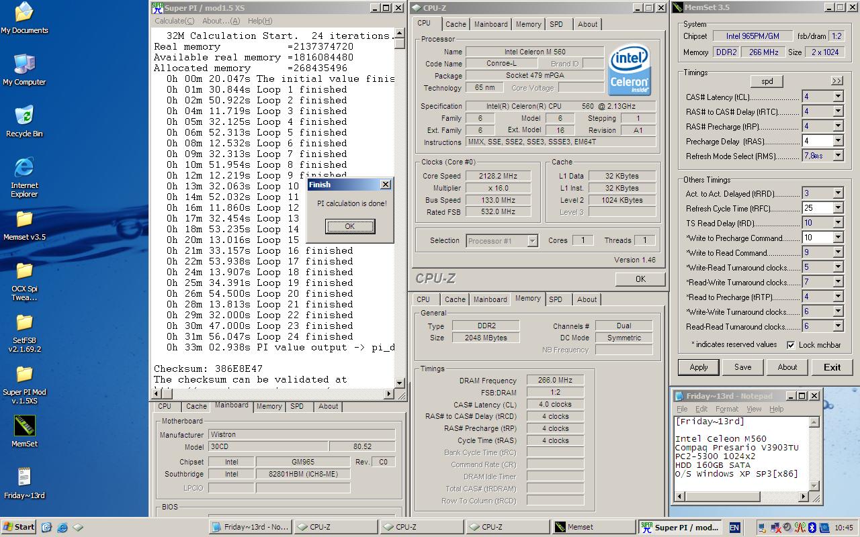Open View menu in Notepad
Image resolution: width=860 pixels, height=537 pixels.
click(754, 409)
